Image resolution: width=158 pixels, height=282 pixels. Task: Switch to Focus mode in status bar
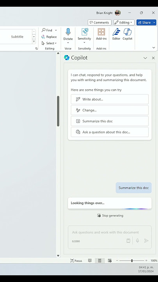[76, 260]
